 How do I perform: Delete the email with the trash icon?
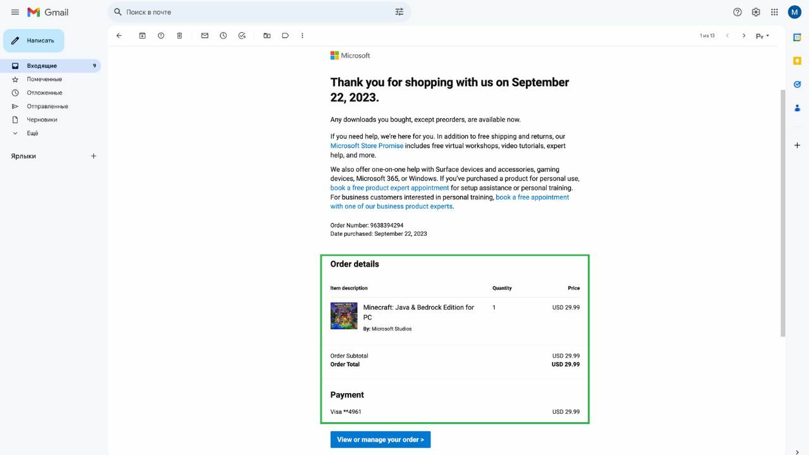coord(179,36)
